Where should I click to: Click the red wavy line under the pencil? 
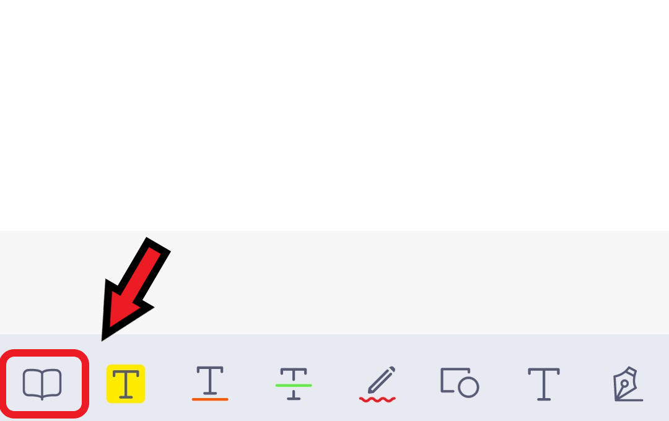coord(378,400)
